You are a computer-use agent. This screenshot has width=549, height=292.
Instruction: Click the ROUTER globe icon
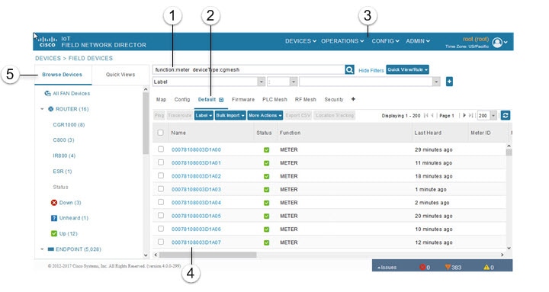[x=51, y=109]
